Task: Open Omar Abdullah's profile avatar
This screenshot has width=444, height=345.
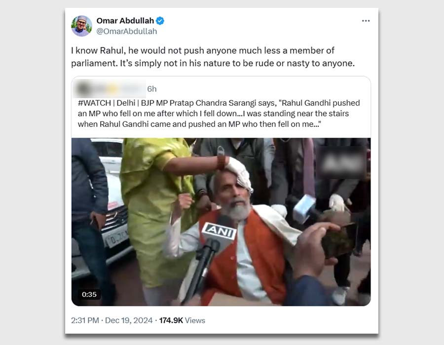Action: click(81, 26)
